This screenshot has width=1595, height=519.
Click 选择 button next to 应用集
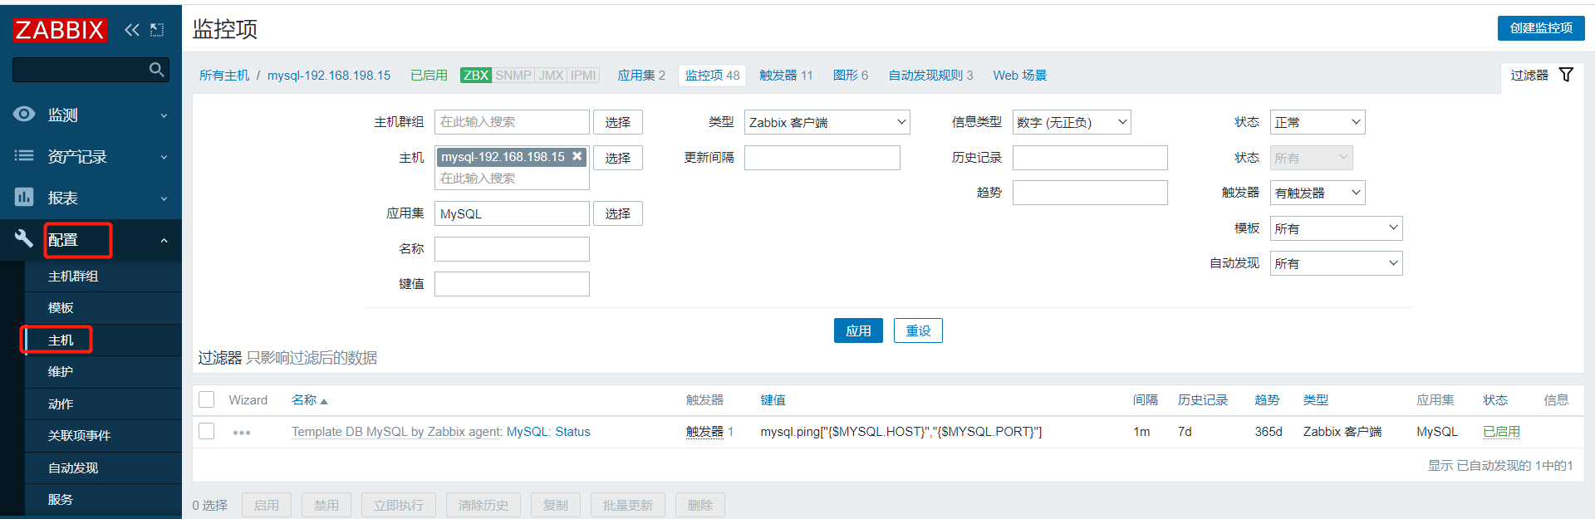(618, 213)
